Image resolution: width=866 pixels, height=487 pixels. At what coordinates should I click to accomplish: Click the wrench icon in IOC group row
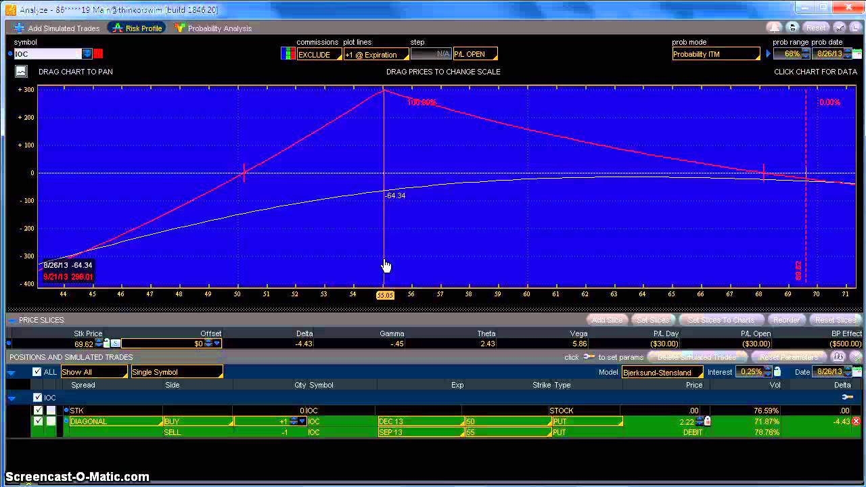point(846,398)
